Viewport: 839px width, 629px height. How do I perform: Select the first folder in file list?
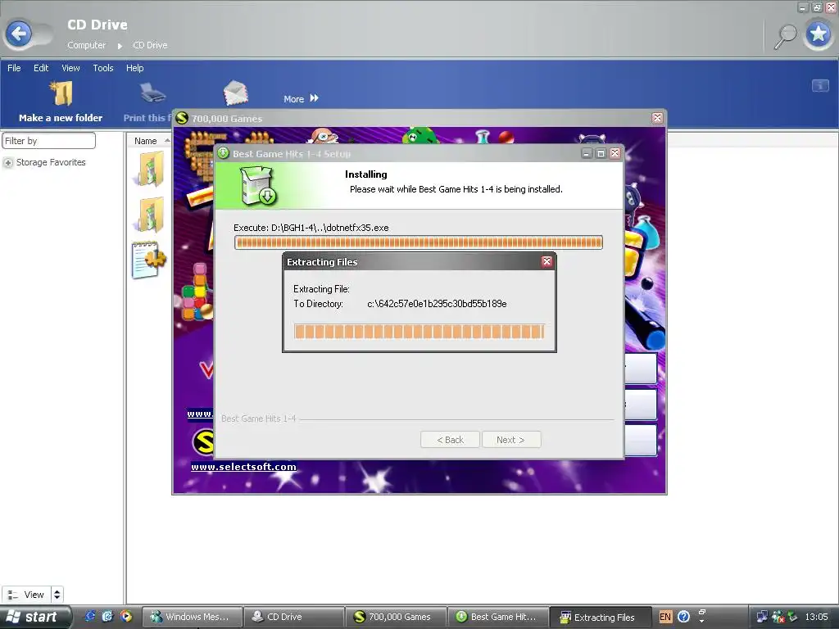149,169
